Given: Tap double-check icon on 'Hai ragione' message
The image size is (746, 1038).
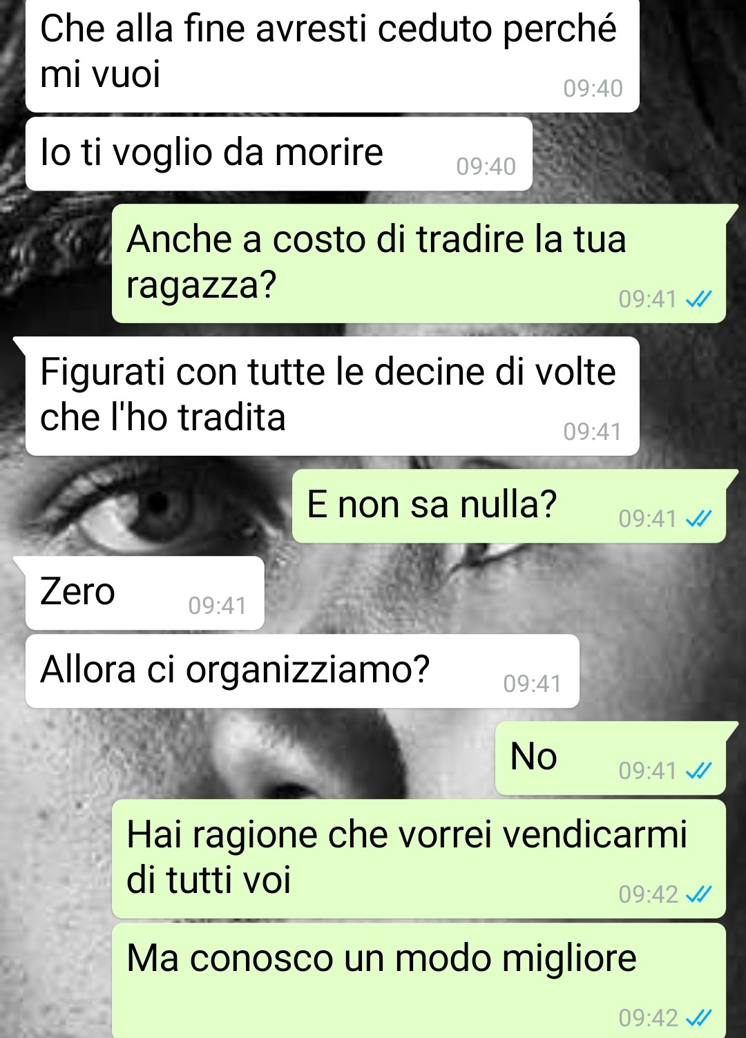Looking at the screenshot, I should 698,895.
